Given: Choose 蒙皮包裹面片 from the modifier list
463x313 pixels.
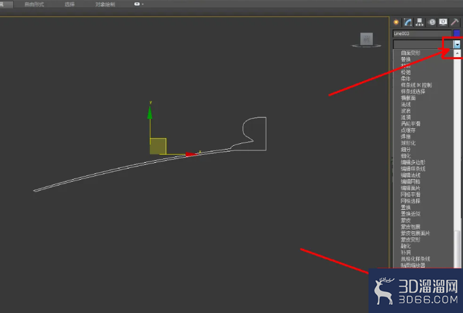Looking at the screenshot, I should point(415,233).
